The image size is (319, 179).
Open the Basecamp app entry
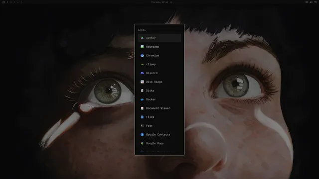[x=159, y=47]
